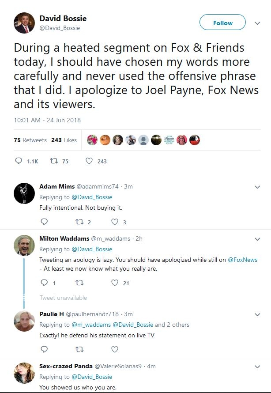View the 243 Likes list
This screenshot has width=271, height=393.
point(64,140)
